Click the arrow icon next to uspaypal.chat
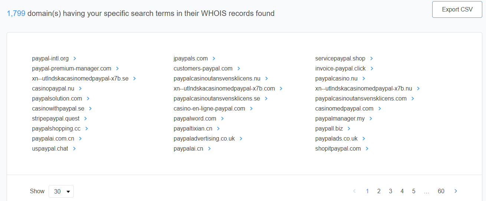The width and height of the screenshot is (486, 201). coord(74,149)
